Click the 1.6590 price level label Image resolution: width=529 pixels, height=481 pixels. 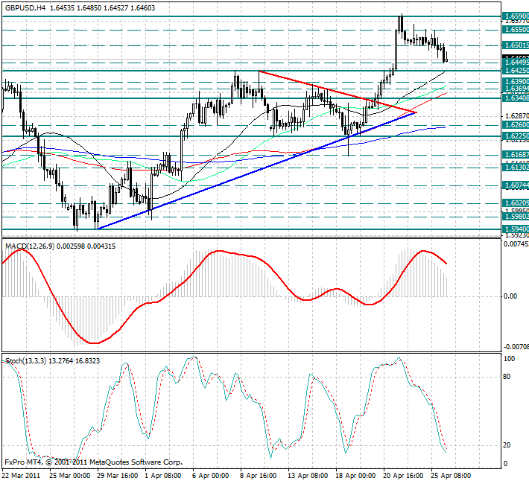click(516, 16)
